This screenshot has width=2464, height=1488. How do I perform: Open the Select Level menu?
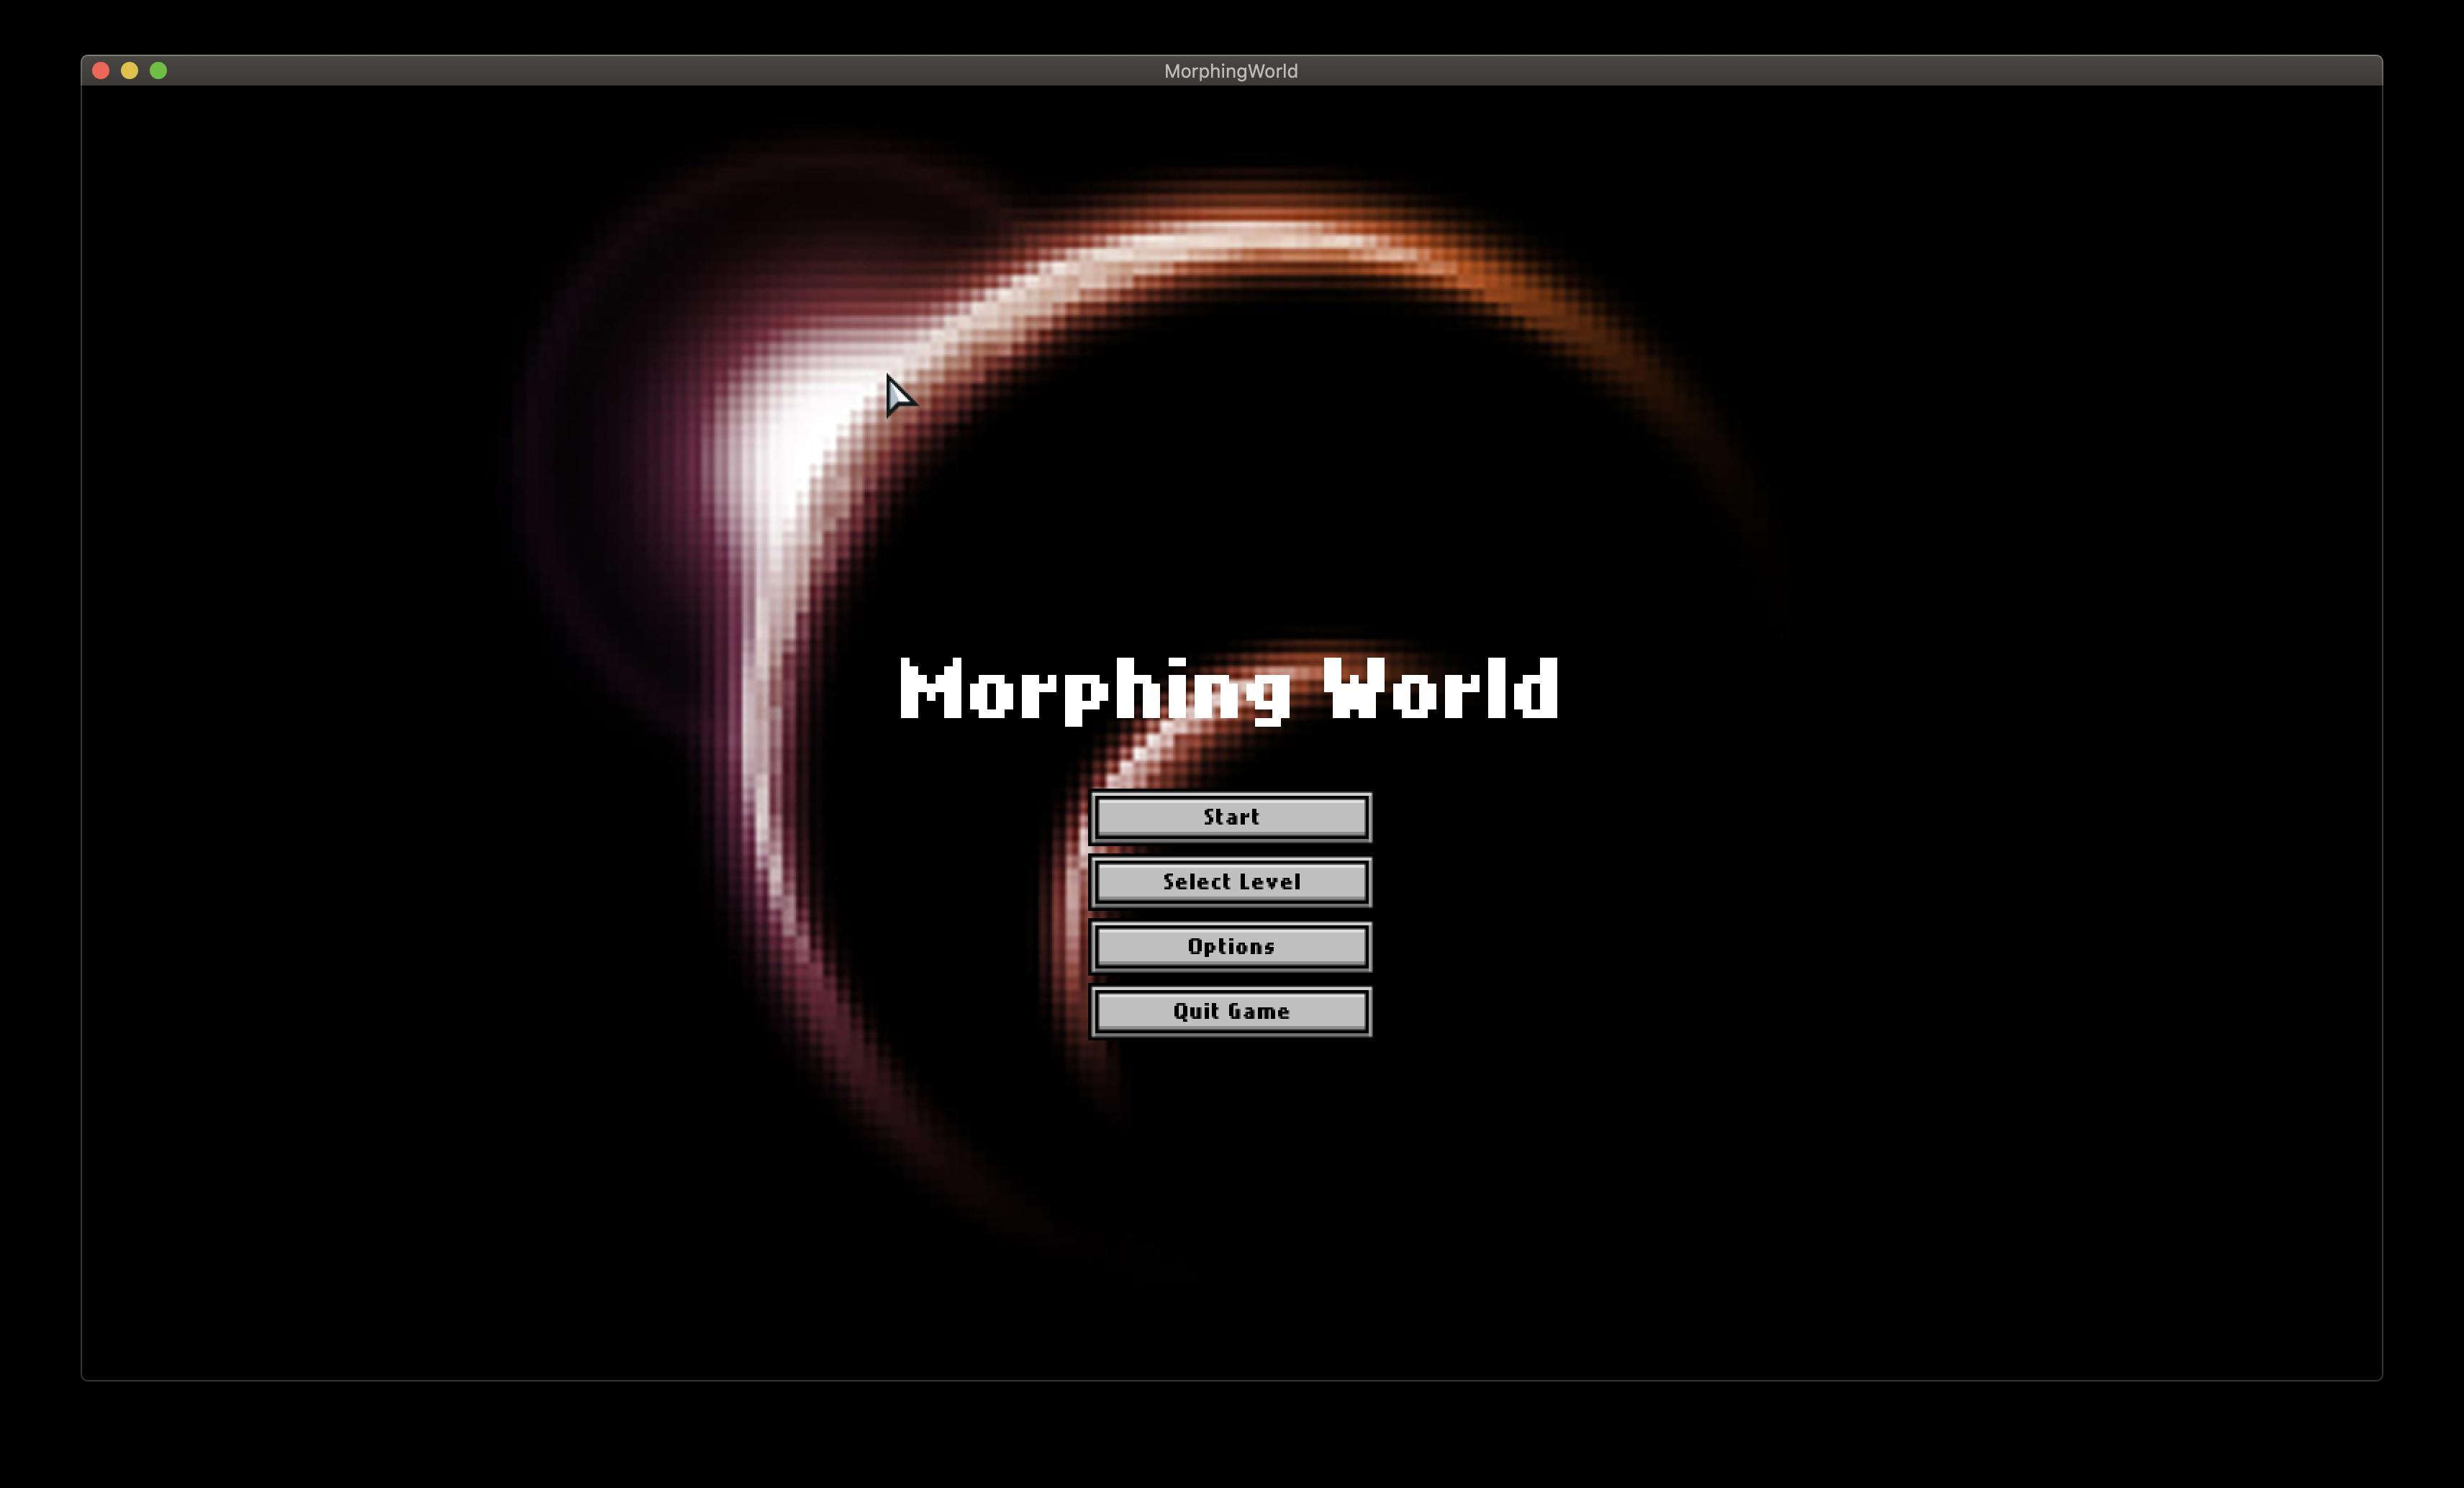1230,882
